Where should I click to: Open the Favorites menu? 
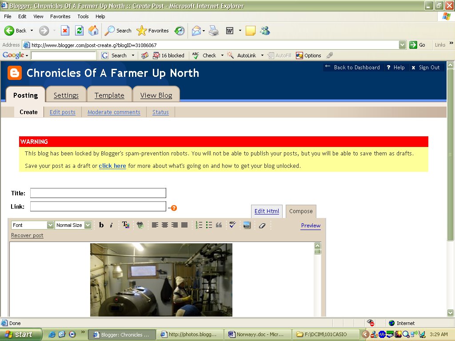click(60, 16)
